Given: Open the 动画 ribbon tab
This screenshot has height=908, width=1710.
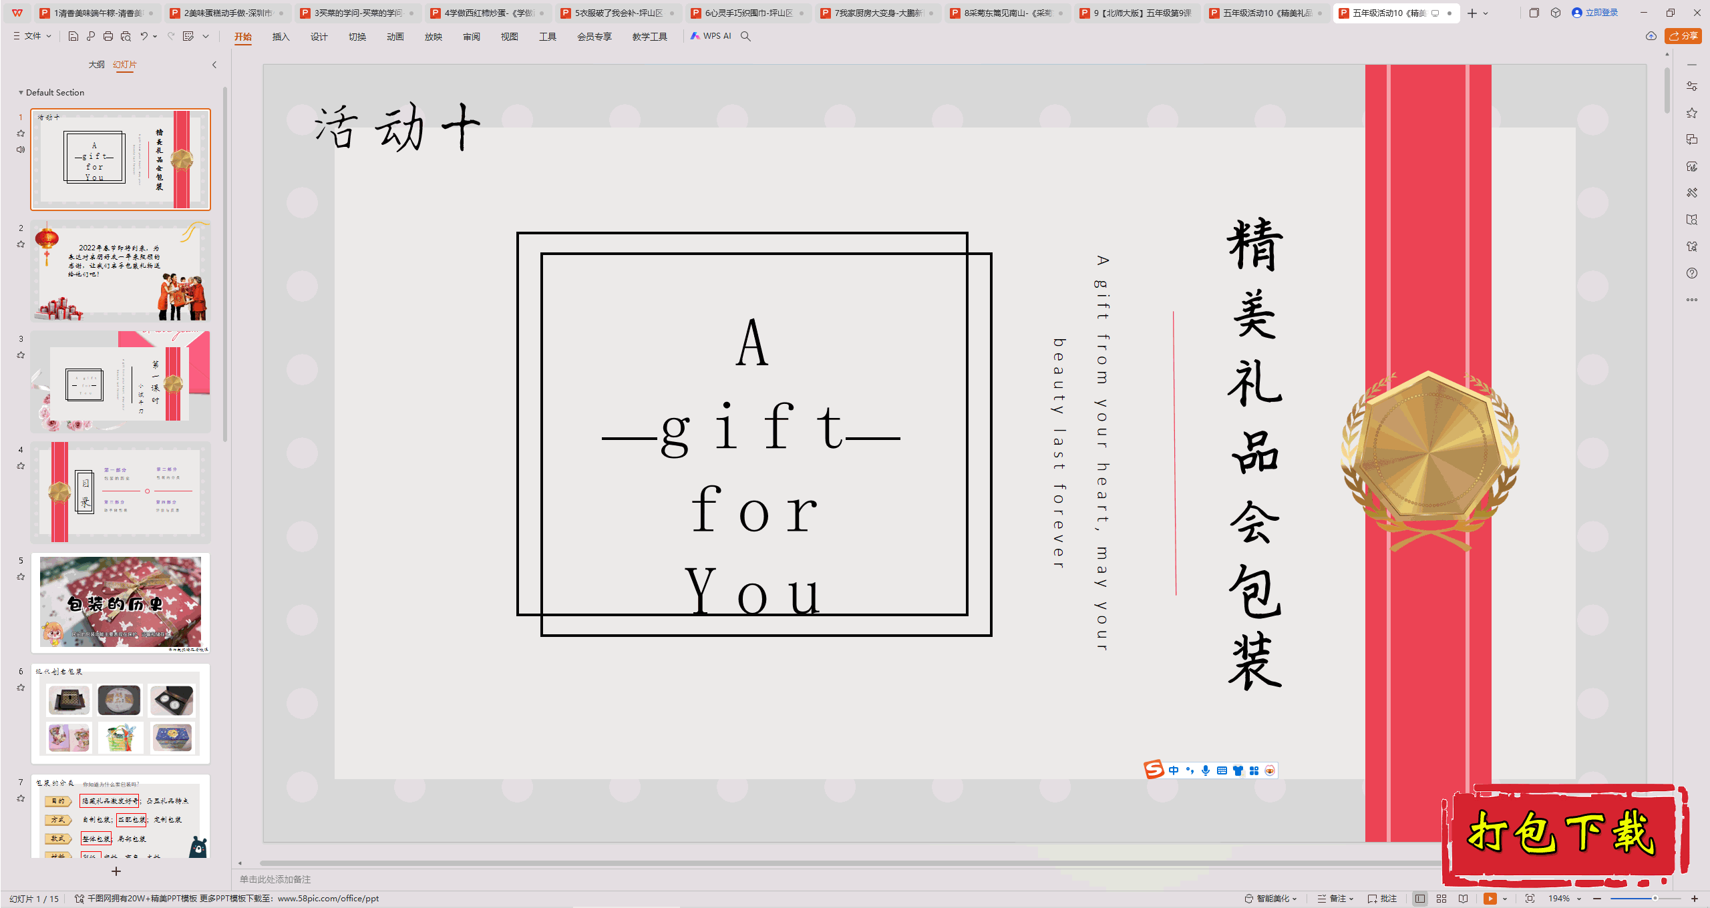Looking at the screenshot, I should 395,37.
